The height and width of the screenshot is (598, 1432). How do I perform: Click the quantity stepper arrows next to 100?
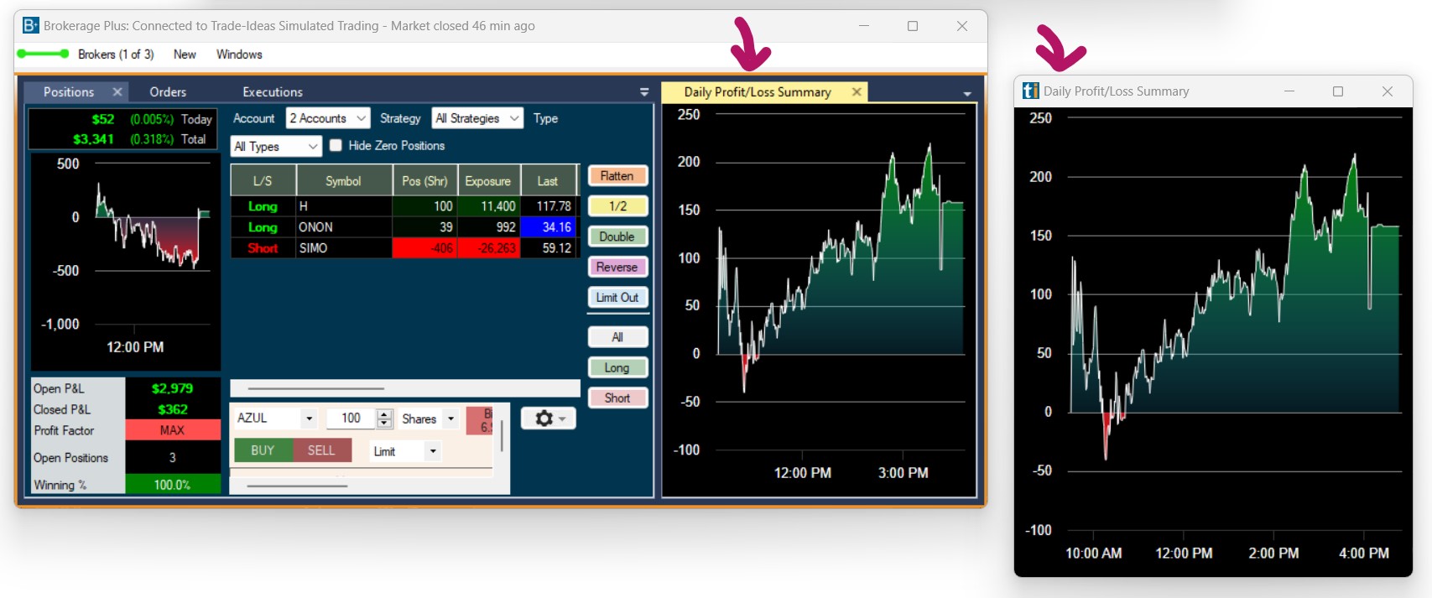(385, 419)
